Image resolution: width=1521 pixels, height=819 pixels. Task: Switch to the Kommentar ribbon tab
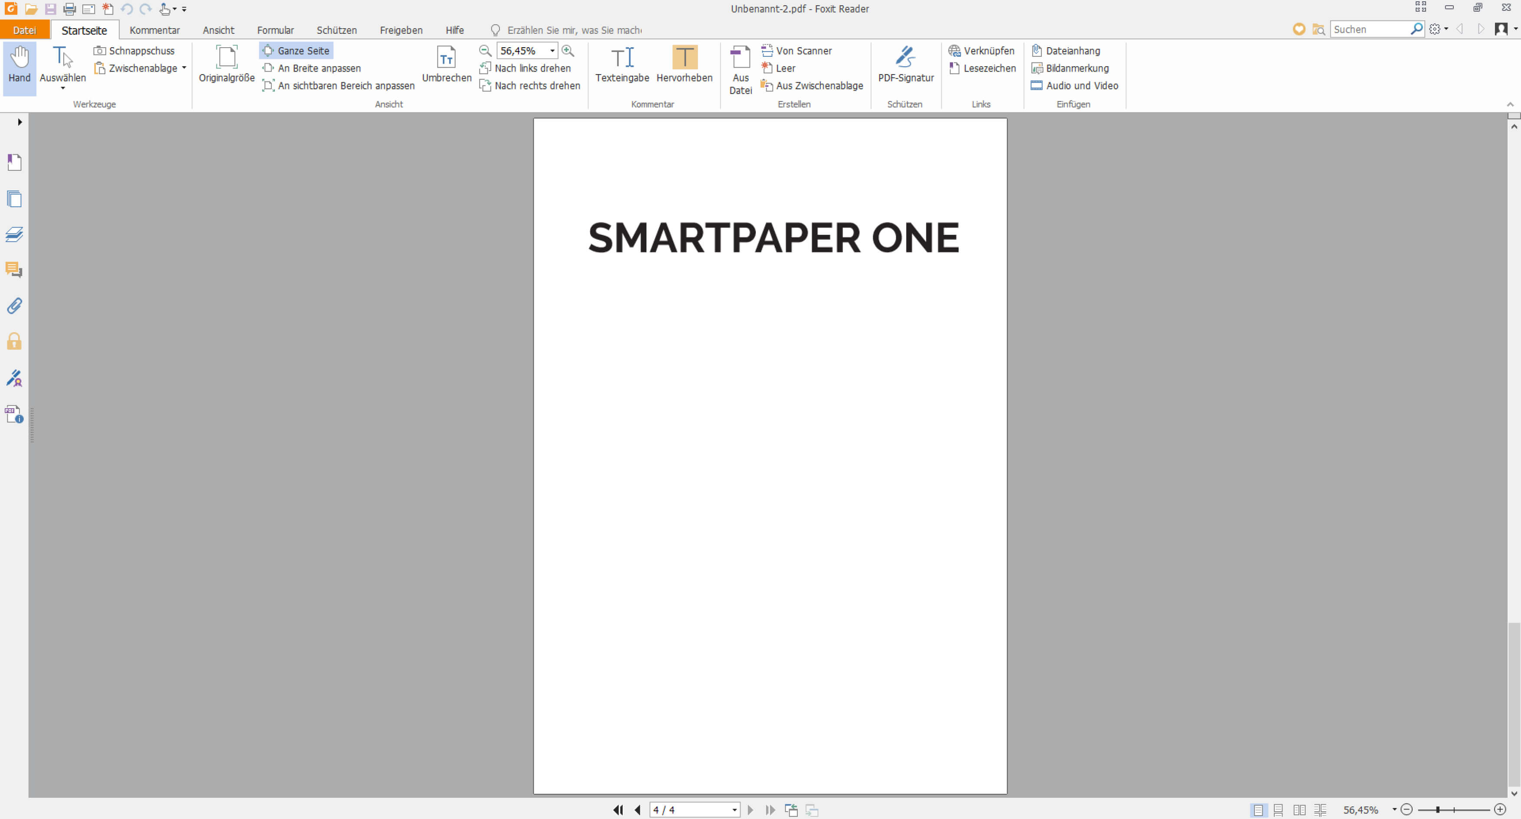(x=155, y=30)
